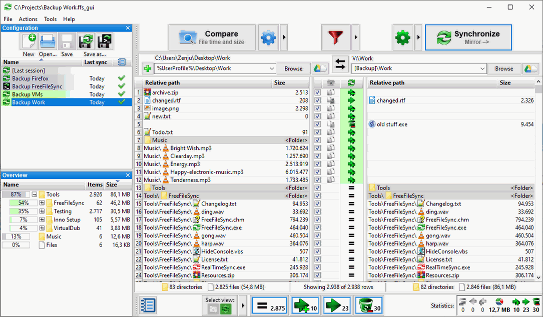The width and height of the screenshot is (543, 317).
Task: Create a New configuration
Action: [x=29, y=41]
